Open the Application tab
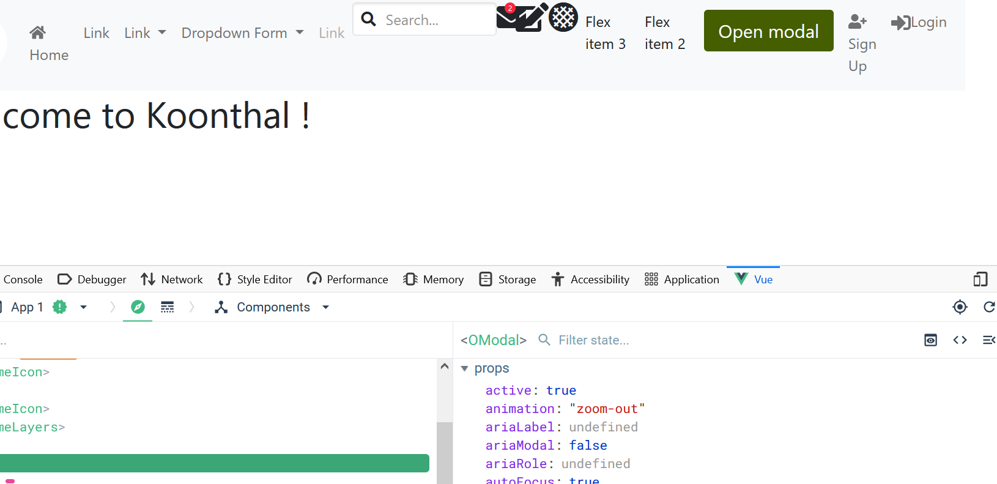The height and width of the screenshot is (484, 997). (x=682, y=280)
